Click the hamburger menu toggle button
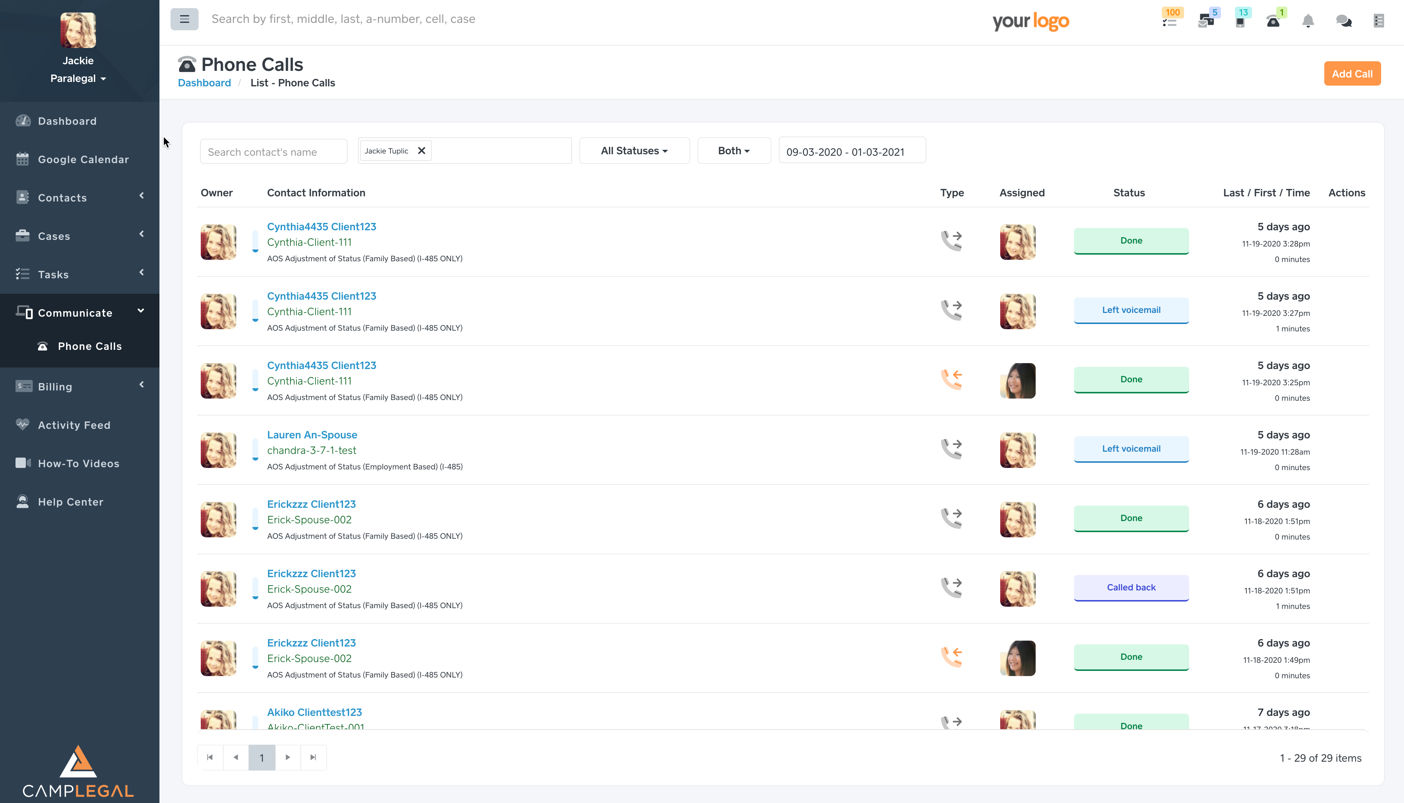1404x803 pixels. pyautogui.click(x=184, y=19)
